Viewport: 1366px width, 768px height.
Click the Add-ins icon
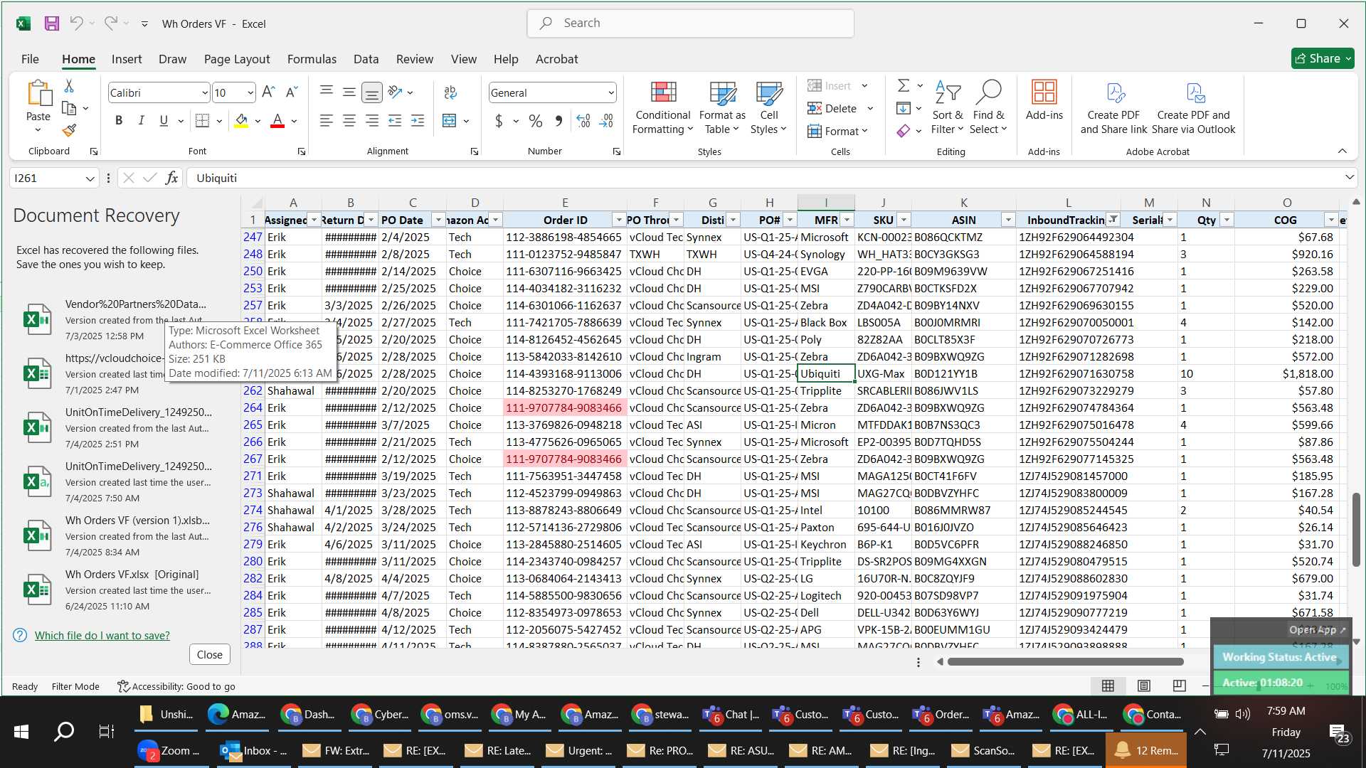[x=1044, y=100]
